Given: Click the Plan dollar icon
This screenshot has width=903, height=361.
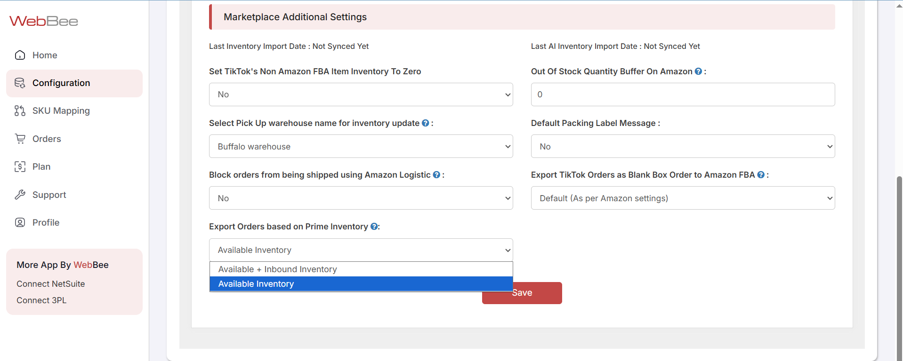Looking at the screenshot, I should pos(20,167).
